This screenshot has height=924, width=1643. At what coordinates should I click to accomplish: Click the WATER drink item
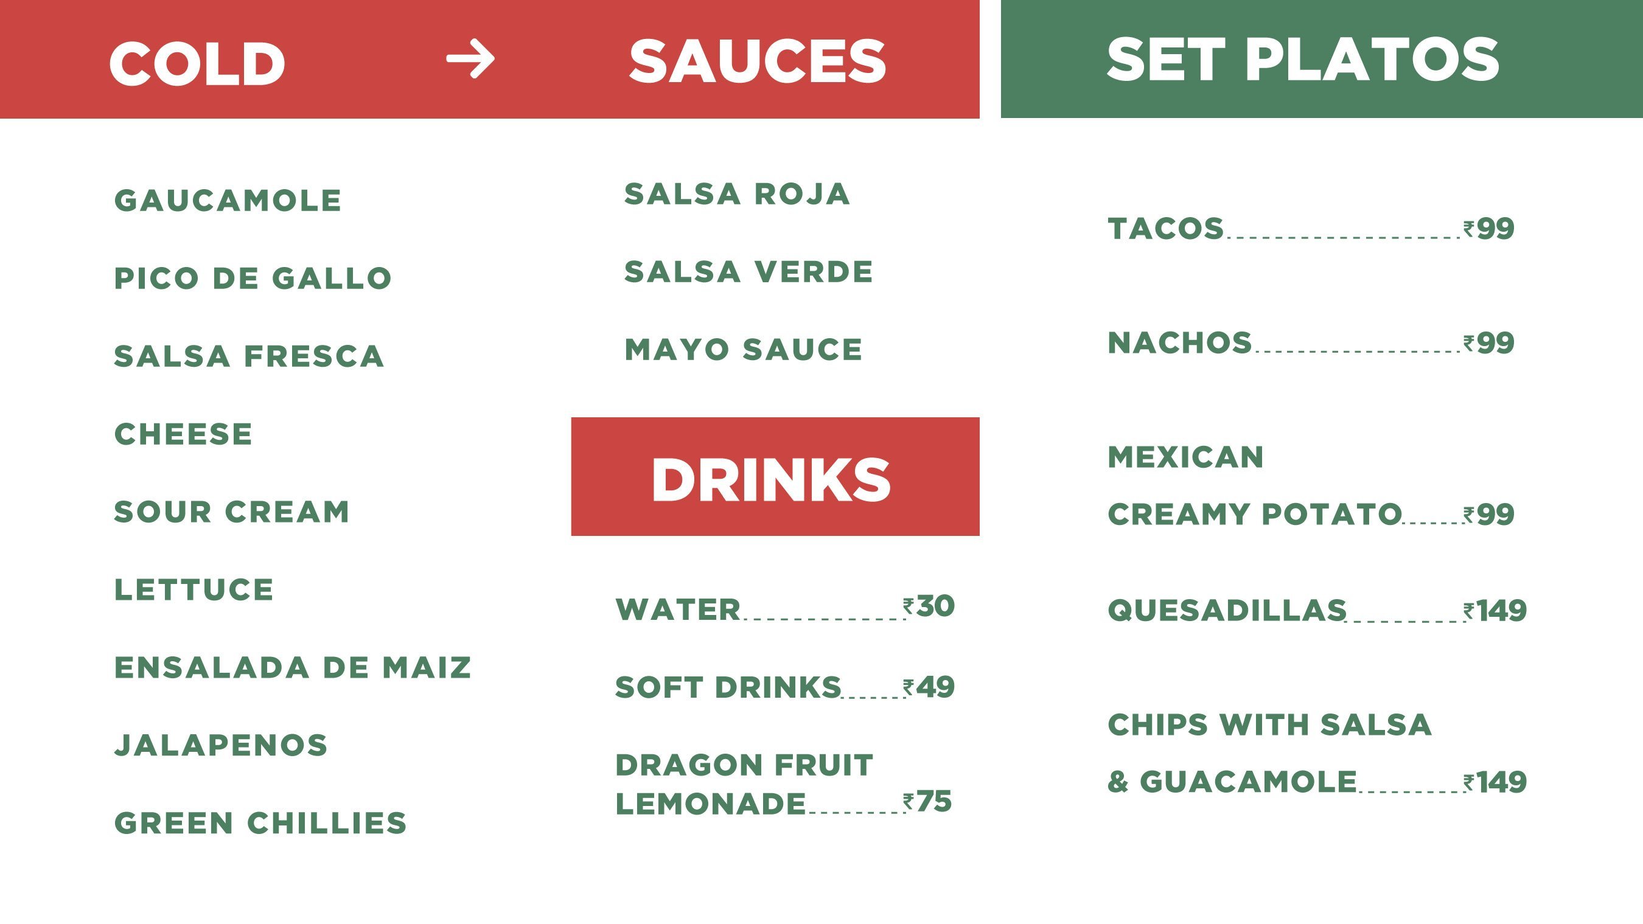tap(678, 610)
